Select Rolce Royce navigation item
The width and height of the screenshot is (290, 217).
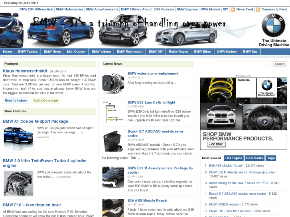pyautogui.click(x=178, y=52)
